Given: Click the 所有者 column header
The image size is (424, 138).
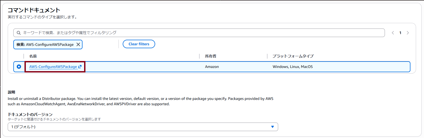Looking at the screenshot, I should (x=211, y=56).
